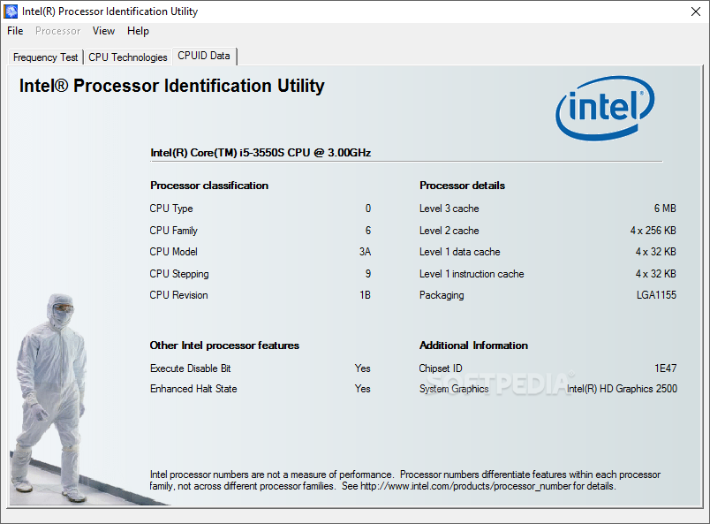Click the Chipset ID label
Image resolution: width=710 pixels, height=524 pixels.
[441, 368]
